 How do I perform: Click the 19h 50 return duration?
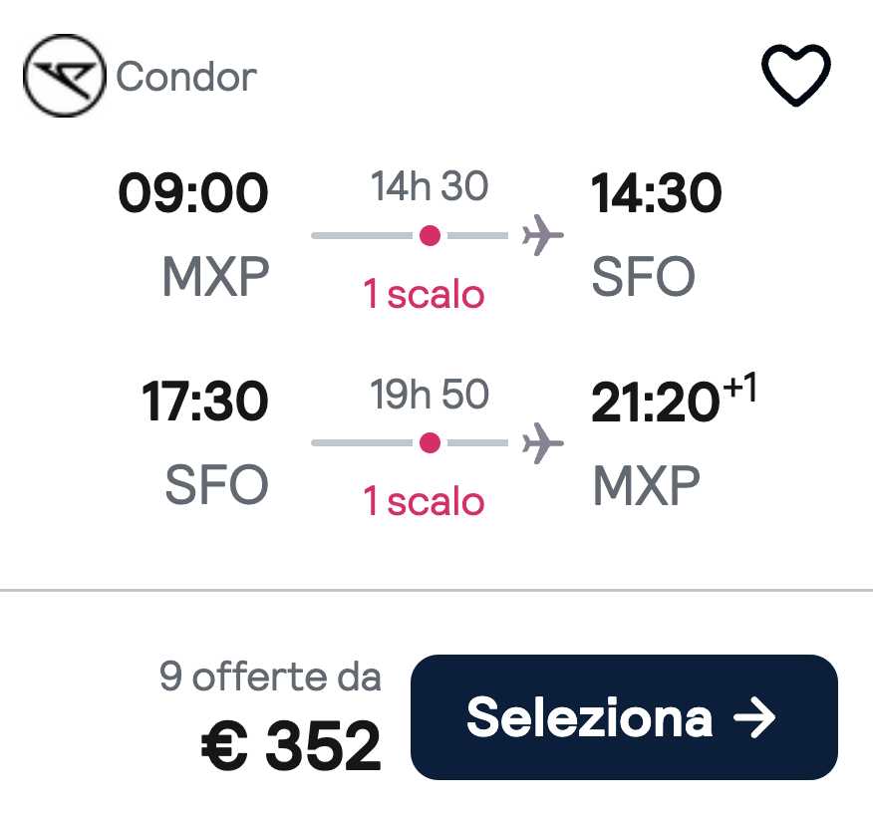pos(430,396)
